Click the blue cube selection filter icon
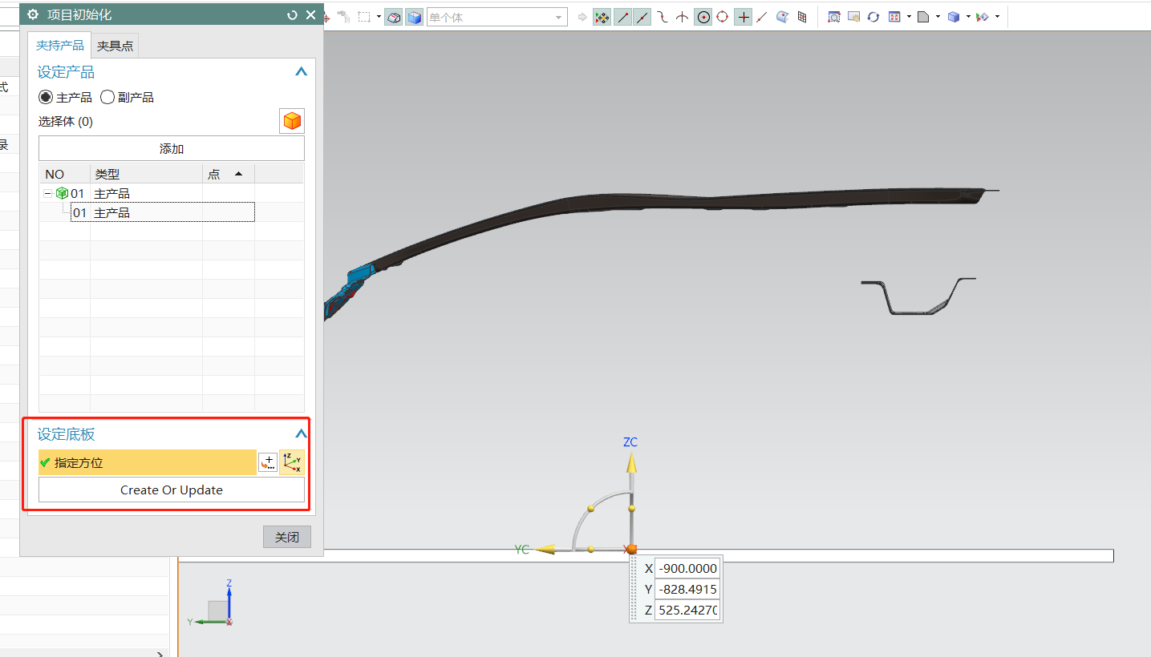The width and height of the screenshot is (1151, 657). click(x=414, y=17)
